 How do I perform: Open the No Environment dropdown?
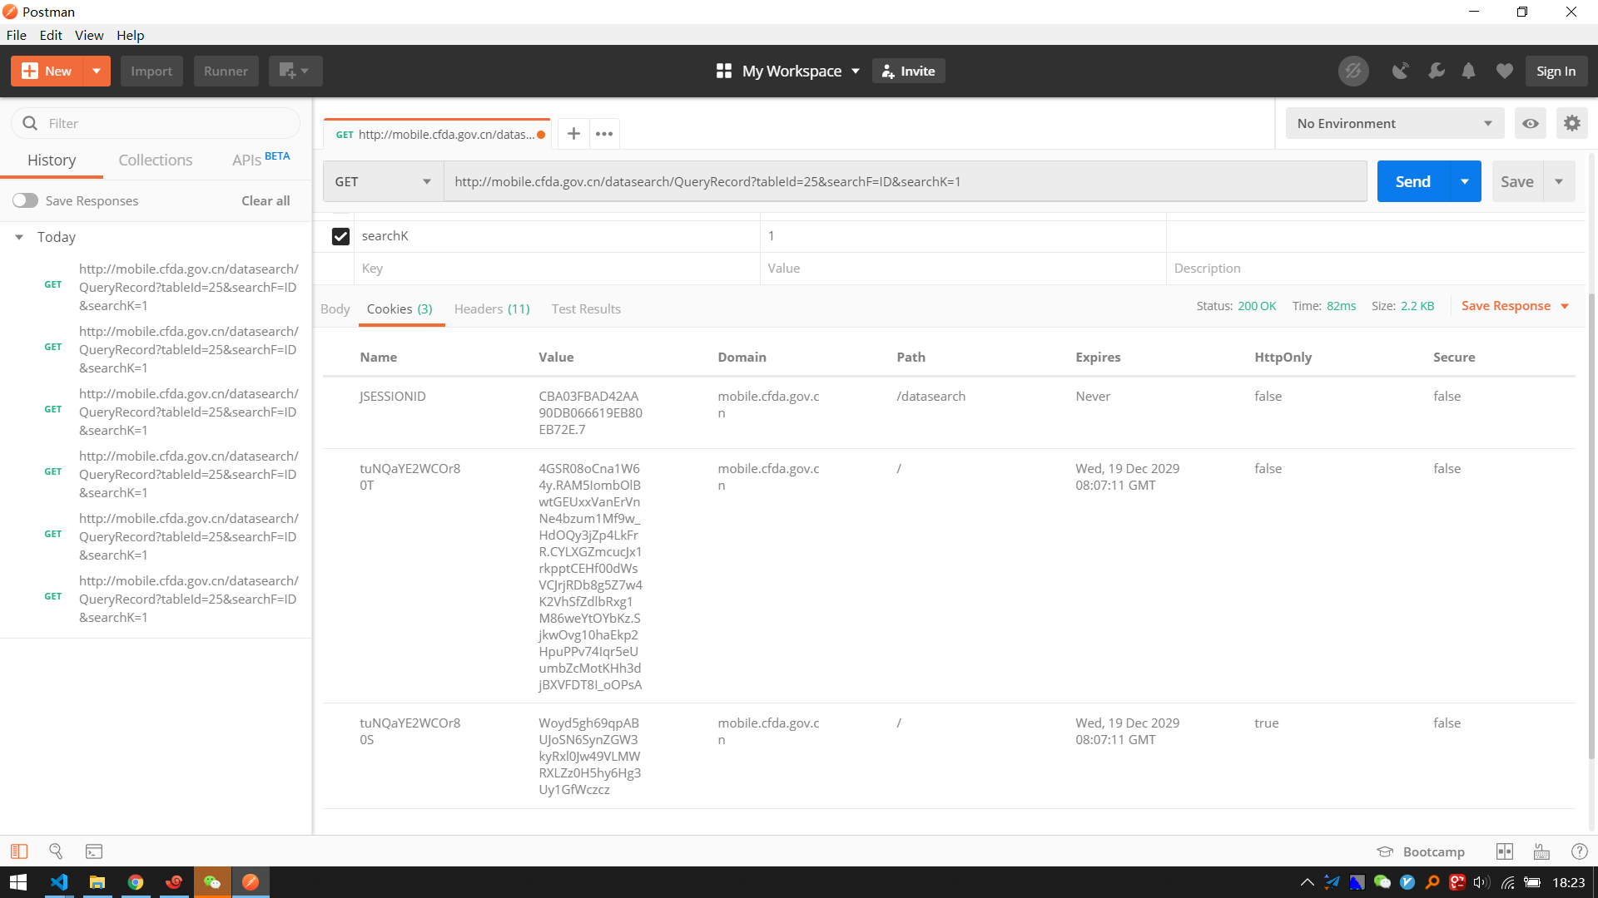1395,124
